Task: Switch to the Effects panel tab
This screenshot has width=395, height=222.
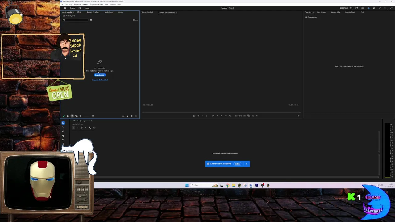Action: (79, 12)
